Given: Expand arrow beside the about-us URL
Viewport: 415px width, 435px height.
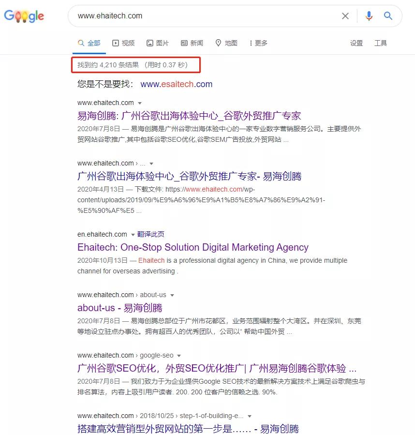Looking at the screenshot, I should (x=172, y=295).
